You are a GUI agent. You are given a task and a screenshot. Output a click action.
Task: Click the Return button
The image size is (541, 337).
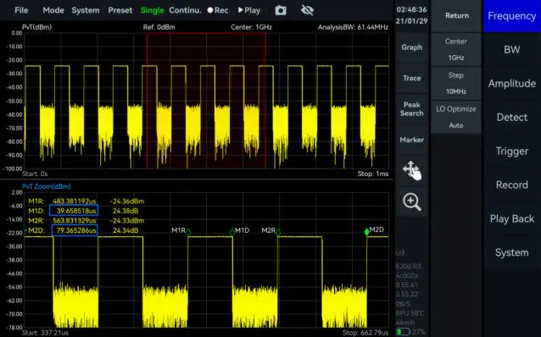[x=456, y=15]
